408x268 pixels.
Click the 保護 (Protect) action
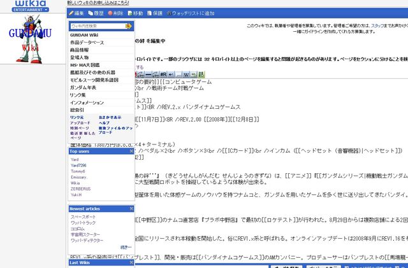coord(155,13)
